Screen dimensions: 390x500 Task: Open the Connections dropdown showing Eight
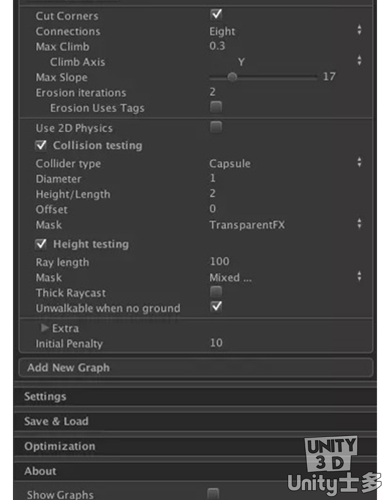point(285,31)
